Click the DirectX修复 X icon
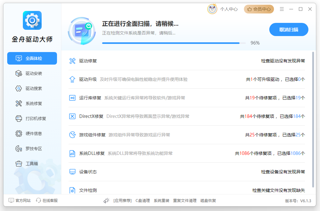This screenshot has height=211, width=320. (72, 116)
